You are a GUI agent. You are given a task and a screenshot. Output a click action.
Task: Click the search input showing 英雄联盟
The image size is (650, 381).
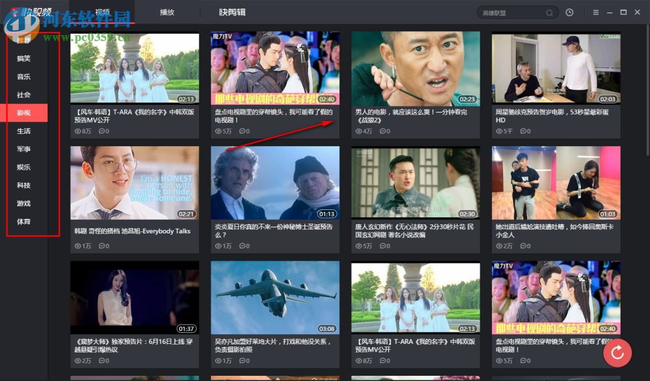(513, 12)
